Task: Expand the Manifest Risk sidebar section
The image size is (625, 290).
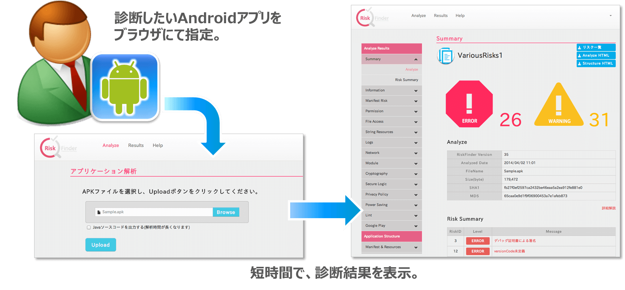Action: coord(391,101)
